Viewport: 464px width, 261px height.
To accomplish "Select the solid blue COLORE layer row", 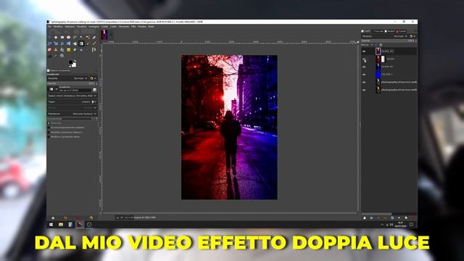I will point(389,74).
